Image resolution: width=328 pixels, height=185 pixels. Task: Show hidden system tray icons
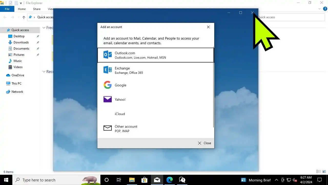(x=276, y=180)
